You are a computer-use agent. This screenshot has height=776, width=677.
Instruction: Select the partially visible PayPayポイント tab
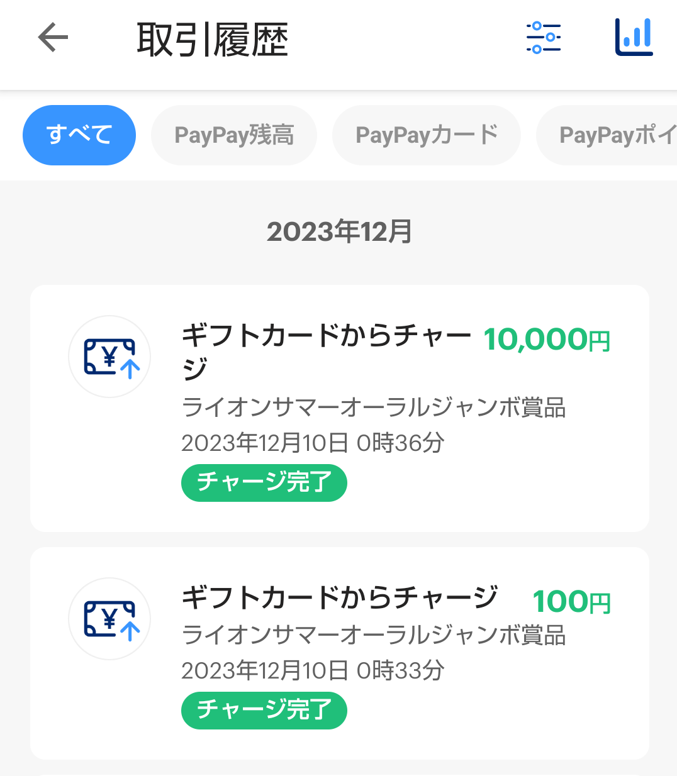[x=613, y=135]
